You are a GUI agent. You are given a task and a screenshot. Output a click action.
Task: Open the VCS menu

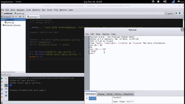click(56, 10)
